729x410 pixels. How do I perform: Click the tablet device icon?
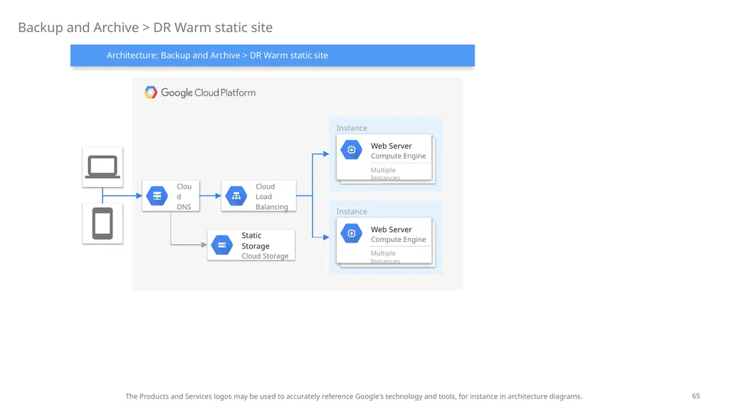103,224
